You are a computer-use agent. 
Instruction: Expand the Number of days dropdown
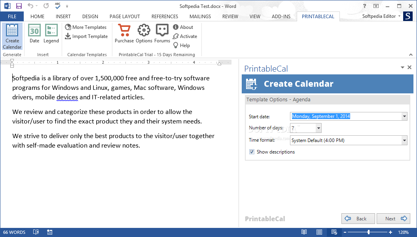pos(318,128)
